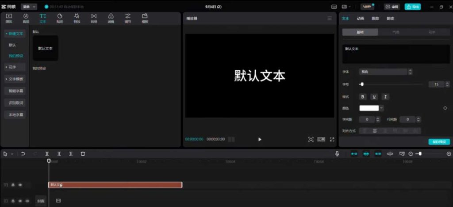Select the 基础 basic sub-tab
Image resolution: width=453 pixels, height=207 pixels.
(360, 32)
